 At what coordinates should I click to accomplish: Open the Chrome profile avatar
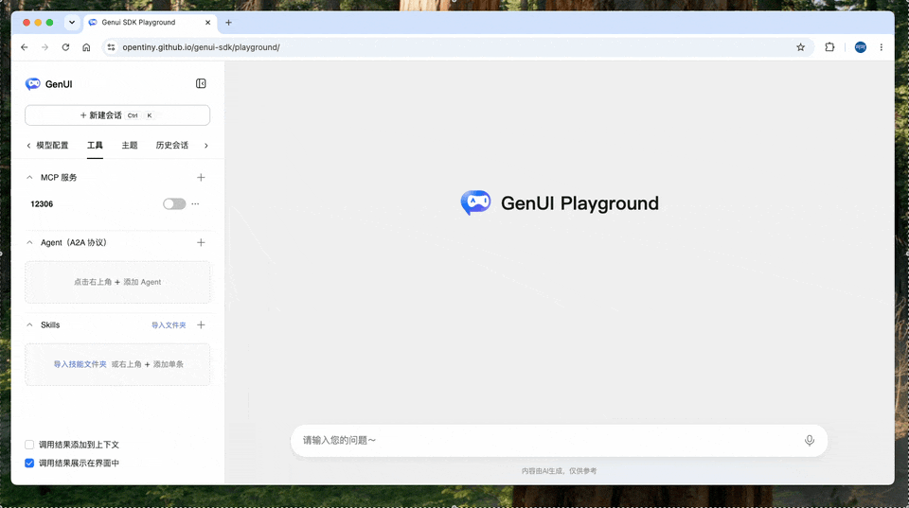pyautogui.click(x=861, y=47)
